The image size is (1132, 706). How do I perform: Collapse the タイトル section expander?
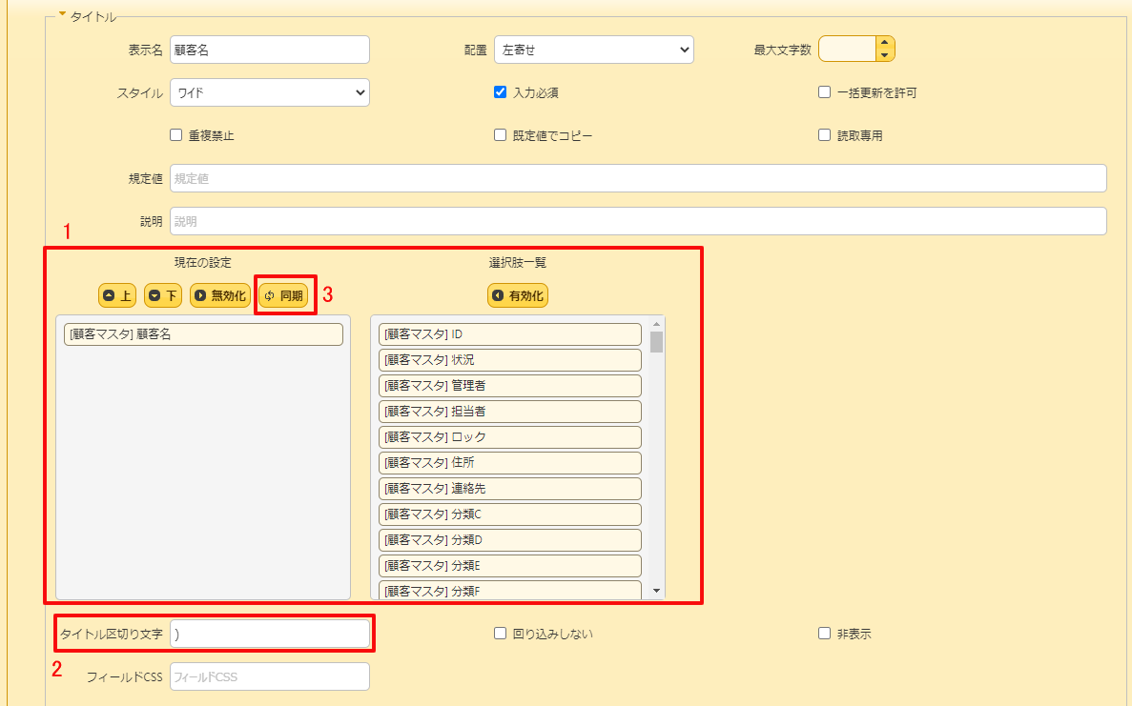click(x=64, y=14)
